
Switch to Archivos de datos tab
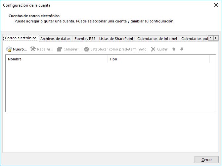click(x=55, y=39)
